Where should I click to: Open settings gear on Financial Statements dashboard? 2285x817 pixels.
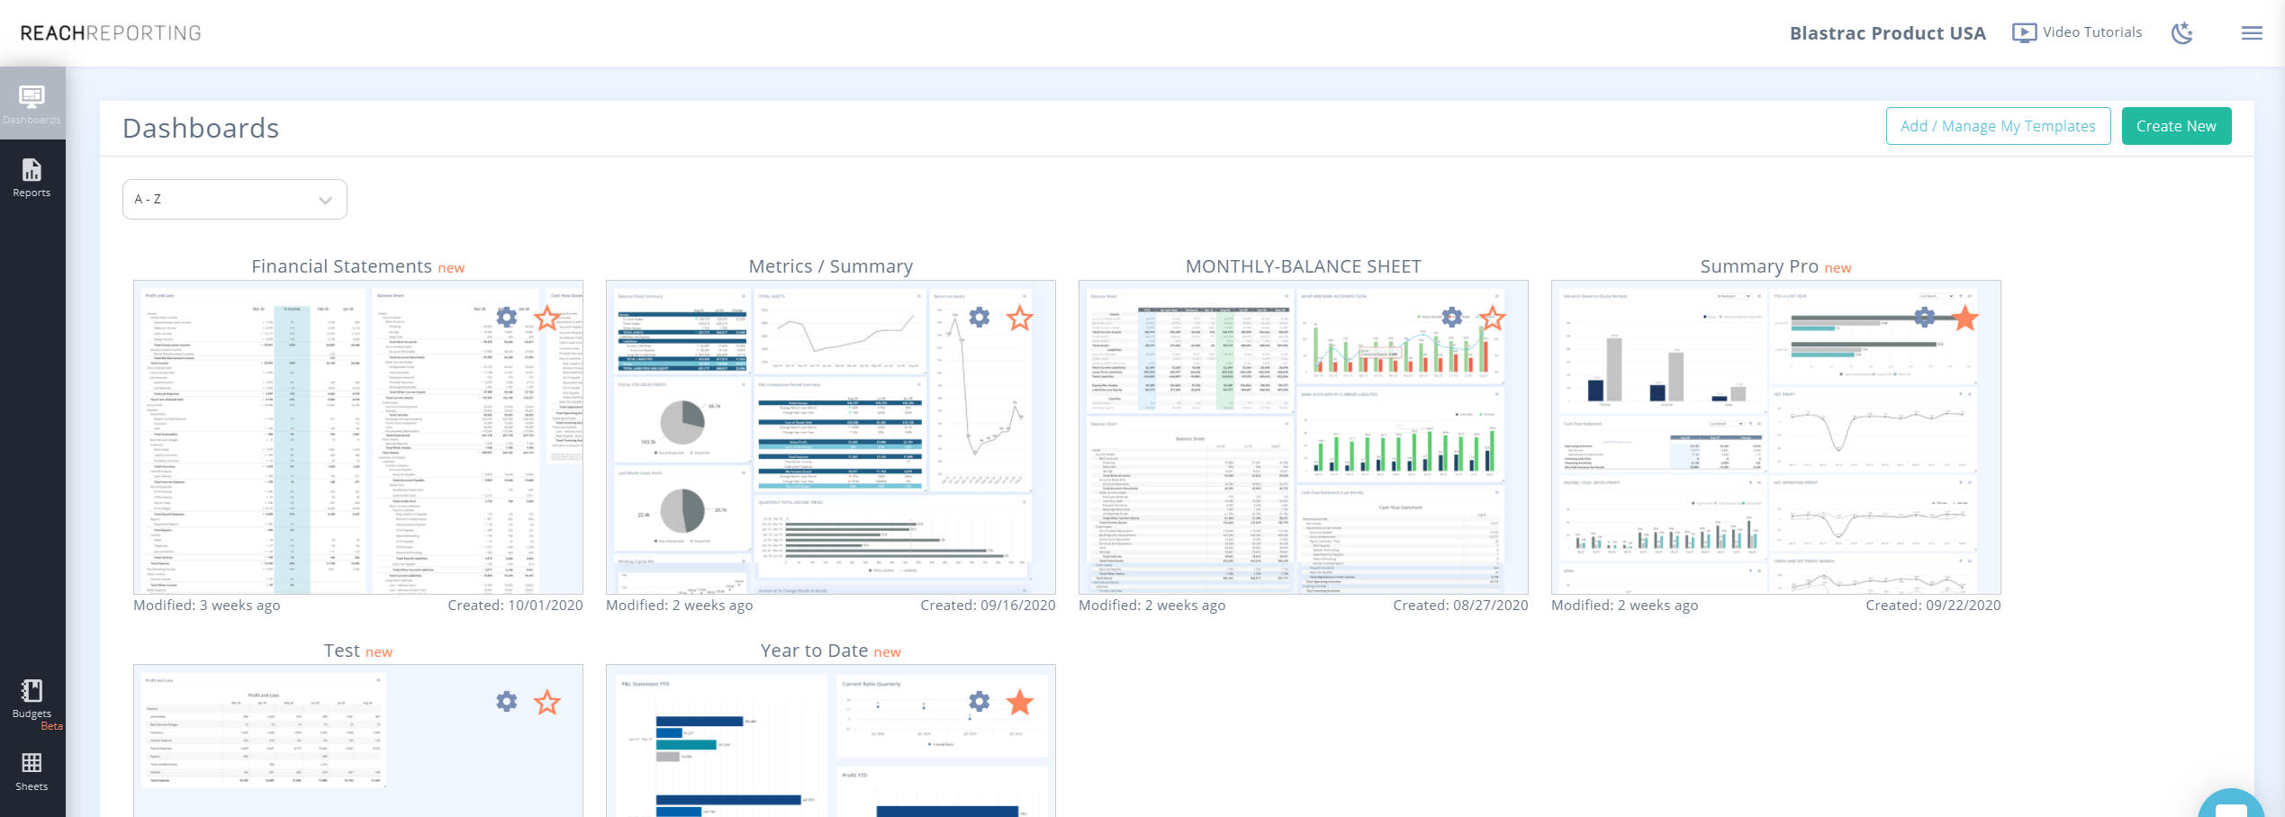(506, 318)
